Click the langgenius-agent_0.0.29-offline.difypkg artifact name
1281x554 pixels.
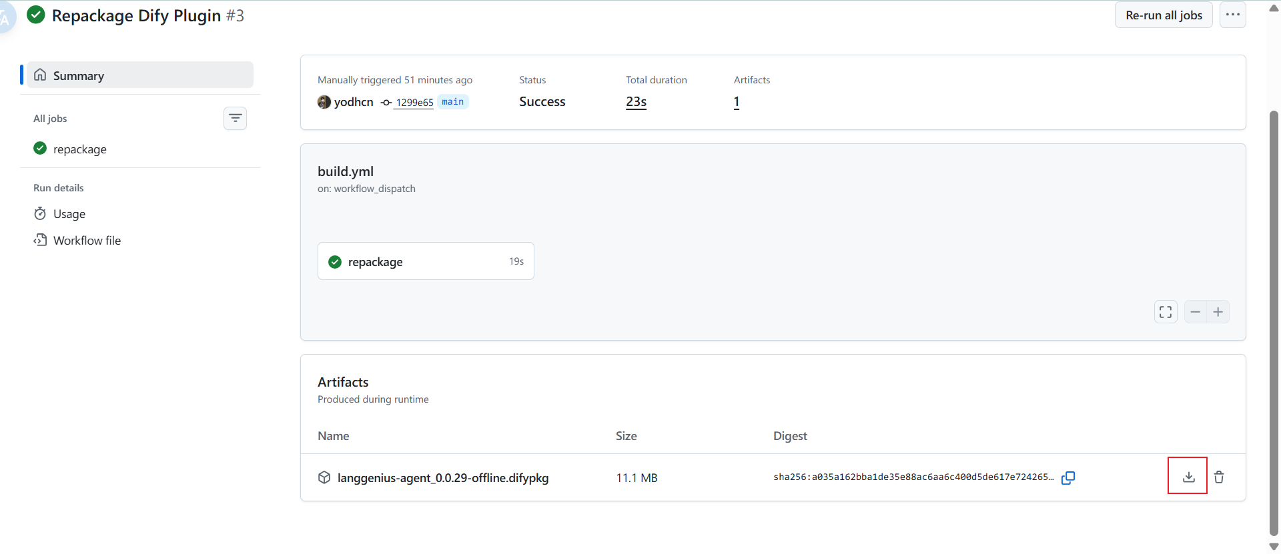coord(443,478)
